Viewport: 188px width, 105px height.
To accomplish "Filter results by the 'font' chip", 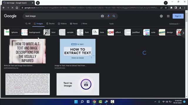I will (84, 32).
